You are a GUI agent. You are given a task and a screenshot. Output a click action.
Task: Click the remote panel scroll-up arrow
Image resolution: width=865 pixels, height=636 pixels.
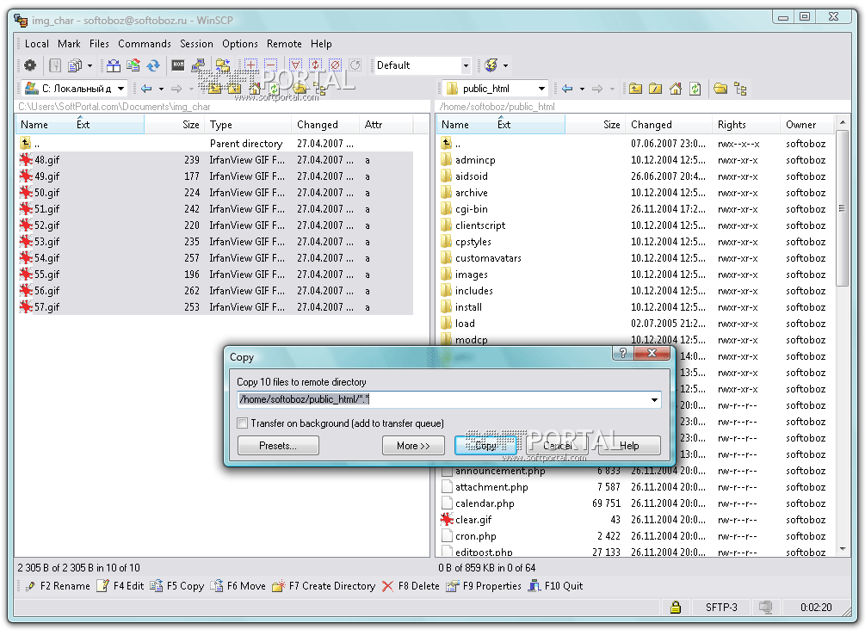(x=842, y=122)
